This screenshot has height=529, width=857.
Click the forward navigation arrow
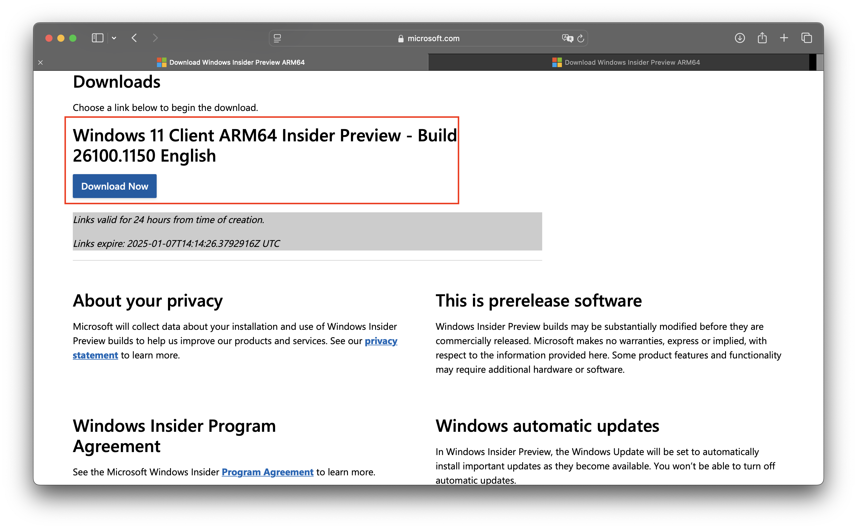coord(155,38)
